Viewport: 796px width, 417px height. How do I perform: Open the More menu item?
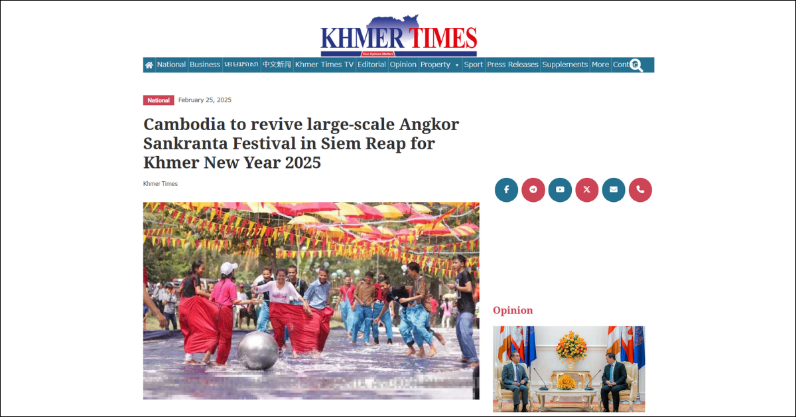click(x=600, y=64)
